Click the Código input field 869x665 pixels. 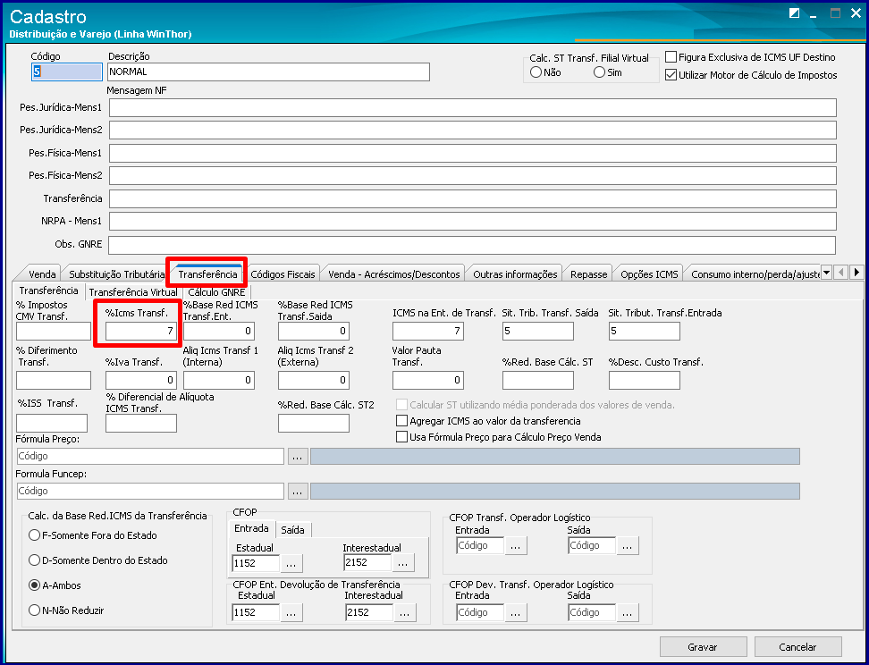pyautogui.click(x=67, y=72)
